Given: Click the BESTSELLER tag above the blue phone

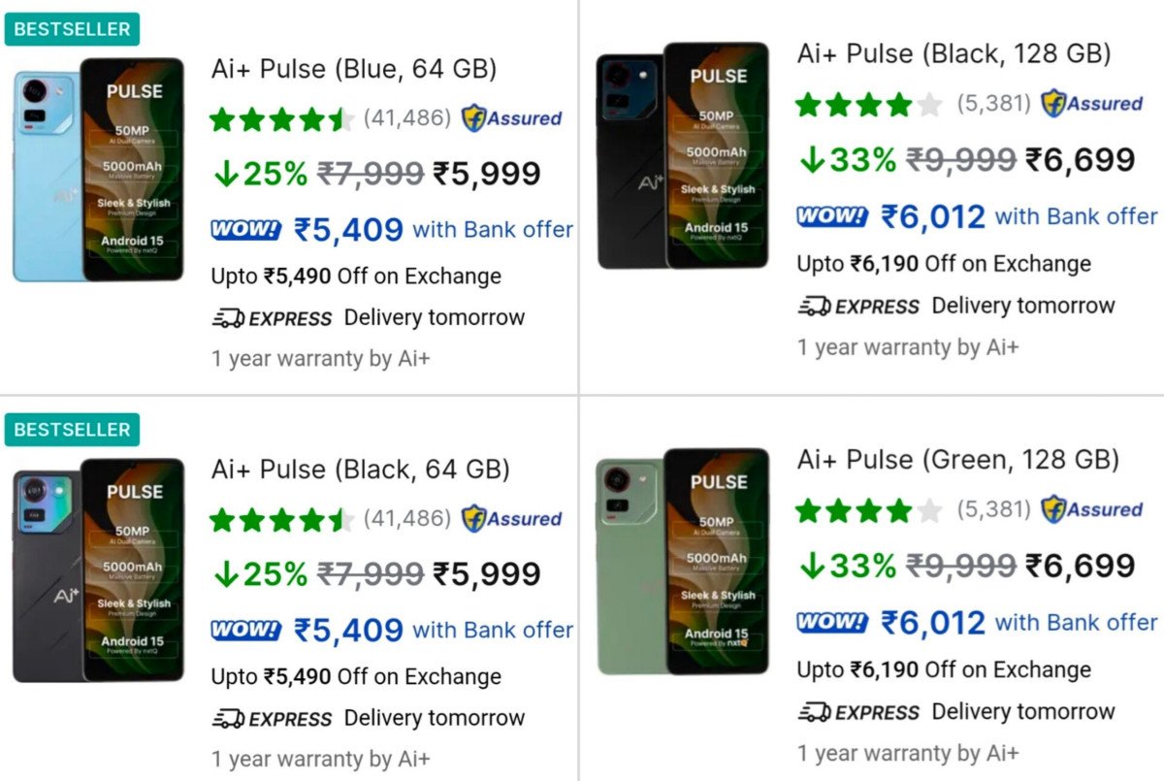Looking at the screenshot, I should [x=72, y=29].
